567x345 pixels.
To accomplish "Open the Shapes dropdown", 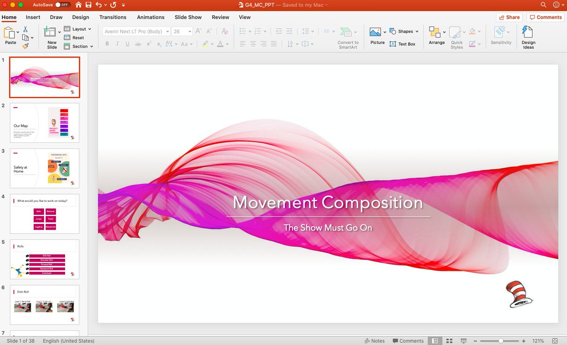I will pos(404,32).
